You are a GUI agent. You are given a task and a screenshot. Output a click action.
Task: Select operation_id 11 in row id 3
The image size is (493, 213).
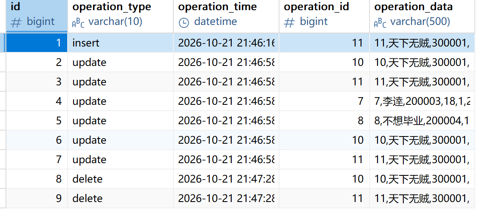[x=324, y=82]
